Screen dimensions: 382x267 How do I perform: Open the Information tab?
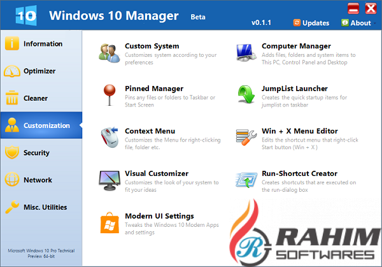tap(41, 43)
